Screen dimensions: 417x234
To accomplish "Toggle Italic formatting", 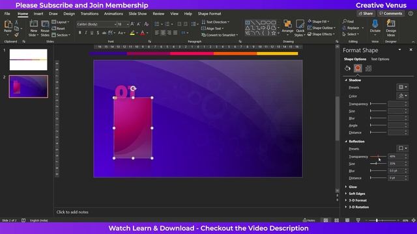I will click(85, 32).
